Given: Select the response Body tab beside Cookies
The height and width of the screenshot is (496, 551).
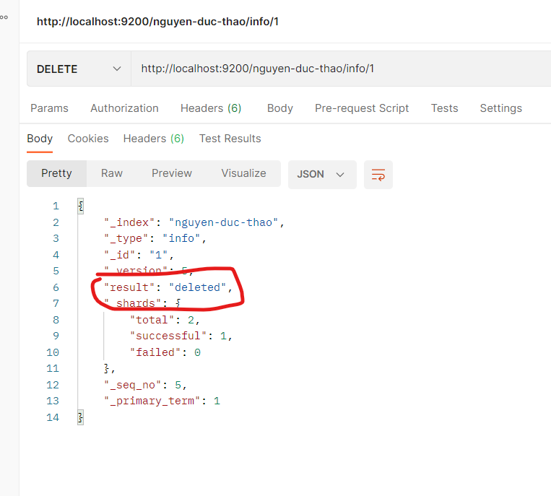Looking at the screenshot, I should coord(40,139).
